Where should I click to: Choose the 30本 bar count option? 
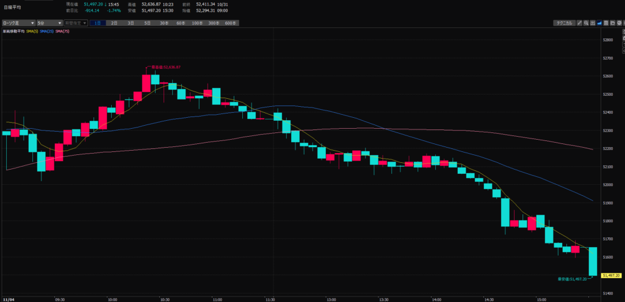tap(164, 23)
